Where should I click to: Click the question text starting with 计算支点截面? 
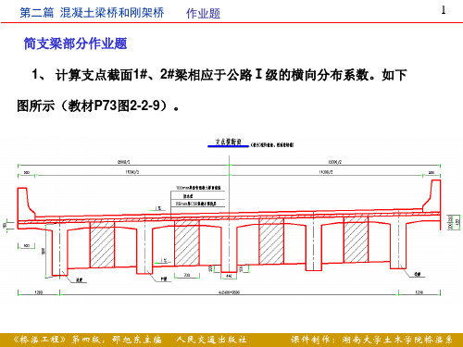point(231,75)
